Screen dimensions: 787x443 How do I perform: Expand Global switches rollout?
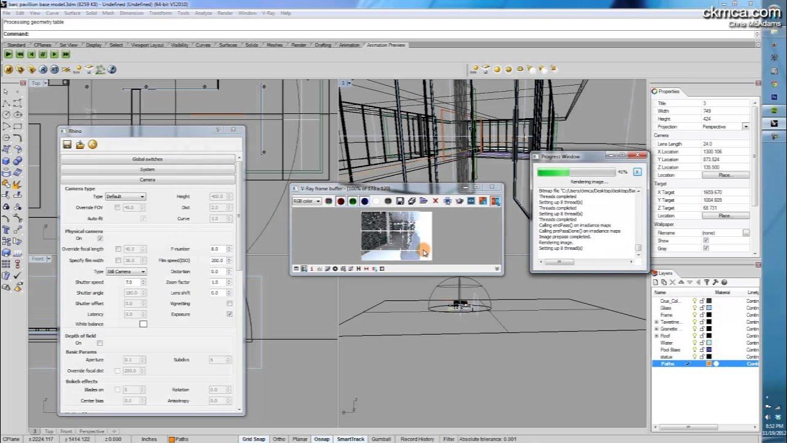click(148, 159)
